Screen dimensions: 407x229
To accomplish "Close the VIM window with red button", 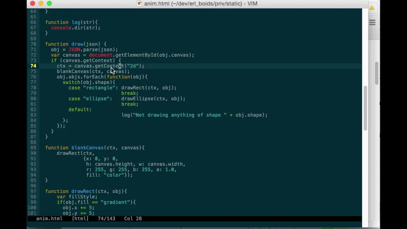I will [32, 3].
